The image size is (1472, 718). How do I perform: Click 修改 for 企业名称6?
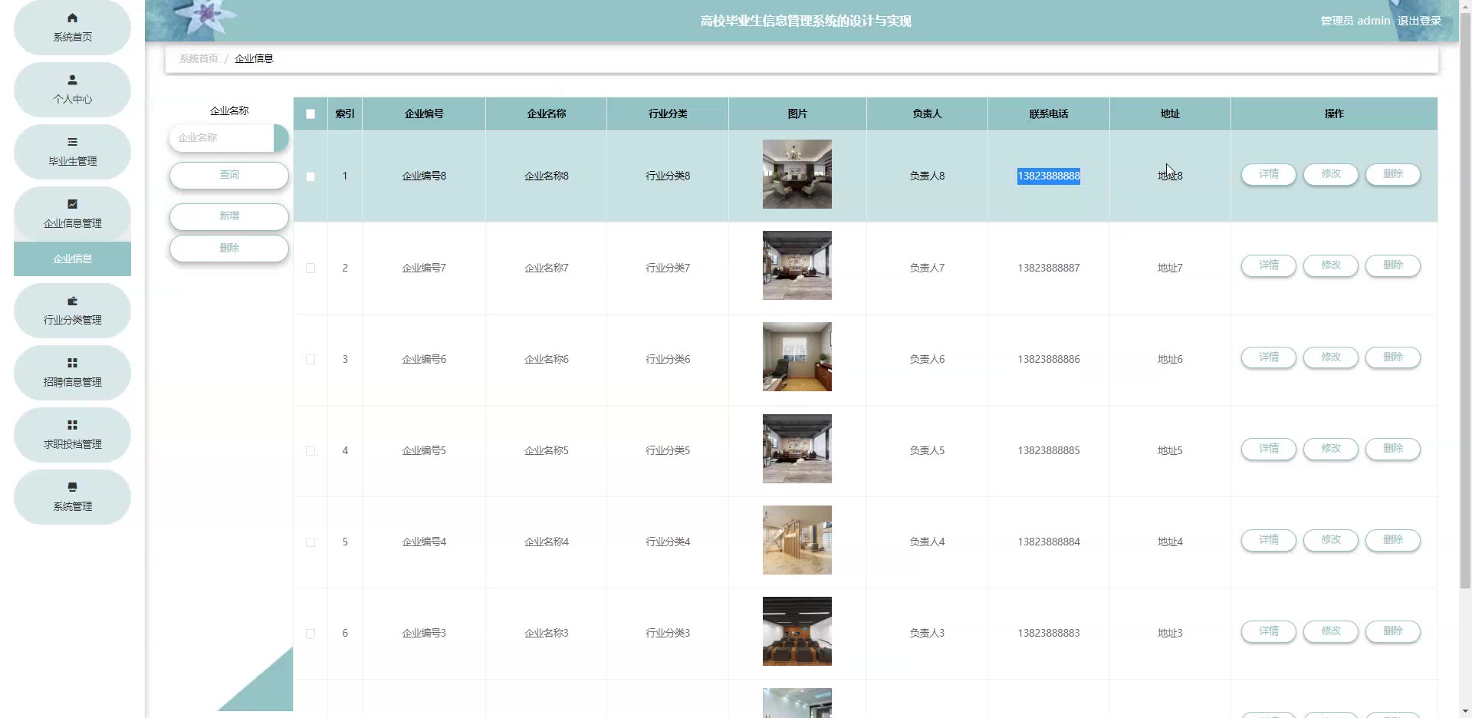(x=1330, y=357)
